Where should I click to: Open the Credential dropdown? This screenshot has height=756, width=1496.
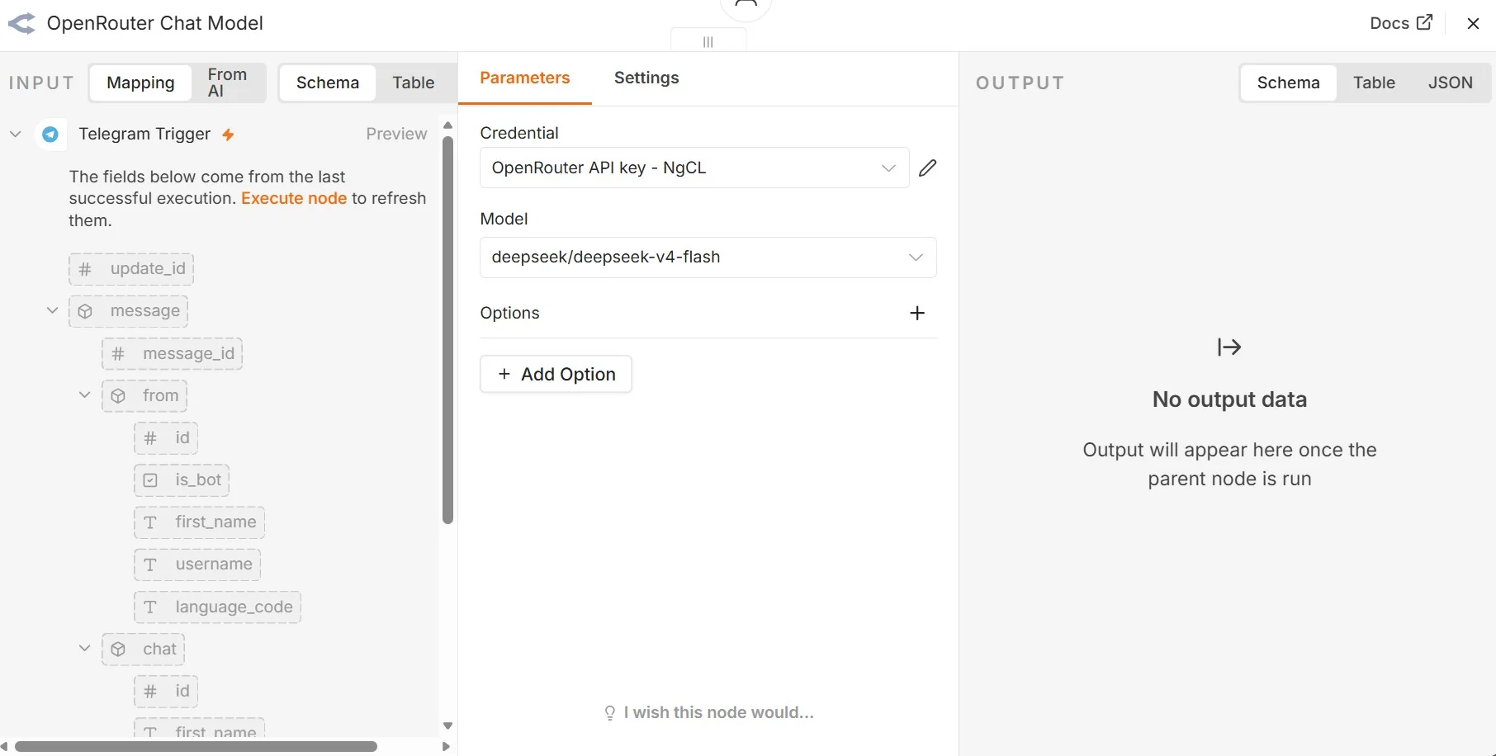[x=694, y=168]
